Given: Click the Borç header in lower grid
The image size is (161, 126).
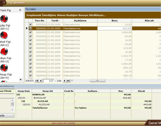Looking at the screenshot, I should point(121,91).
